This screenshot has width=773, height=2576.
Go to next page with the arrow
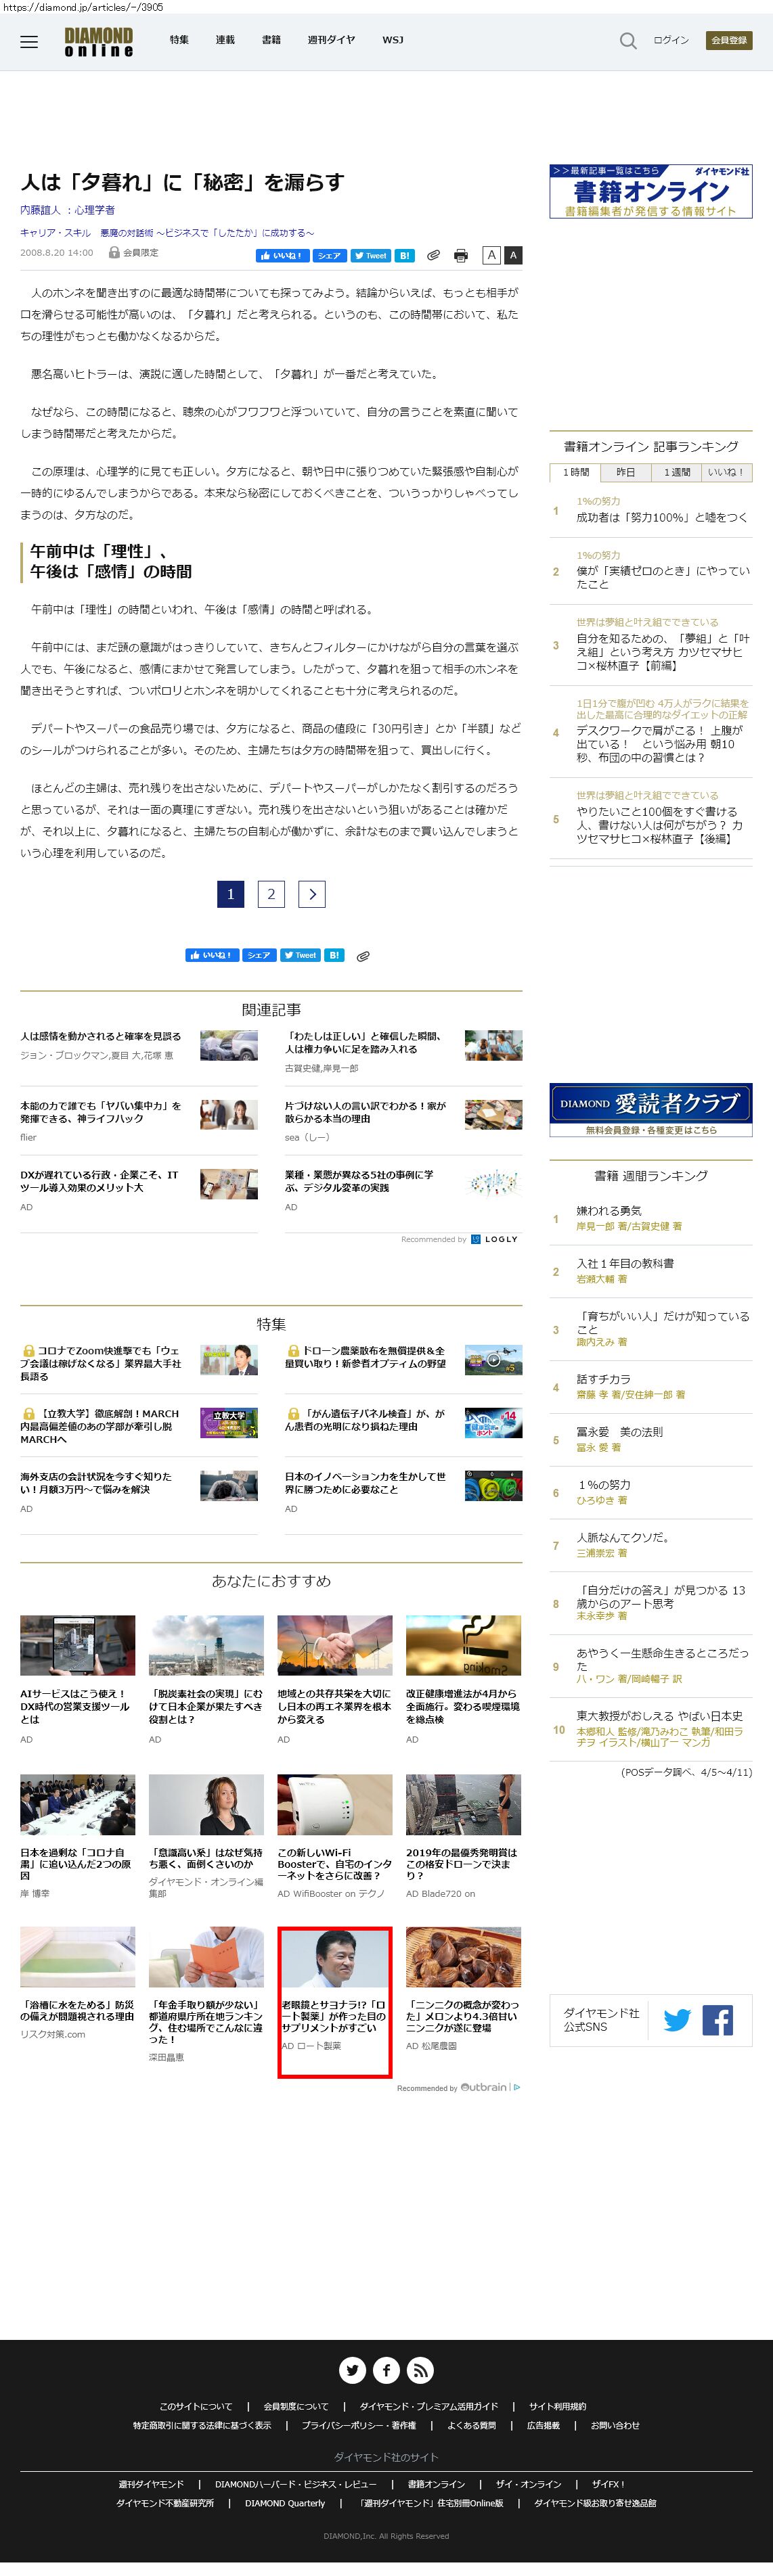(x=312, y=894)
